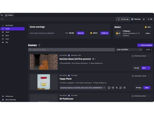This screenshot has width=154, height=115.
Task: Open the Tappy Plane gd.games link
Action: pyautogui.click(x=81, y=88)
